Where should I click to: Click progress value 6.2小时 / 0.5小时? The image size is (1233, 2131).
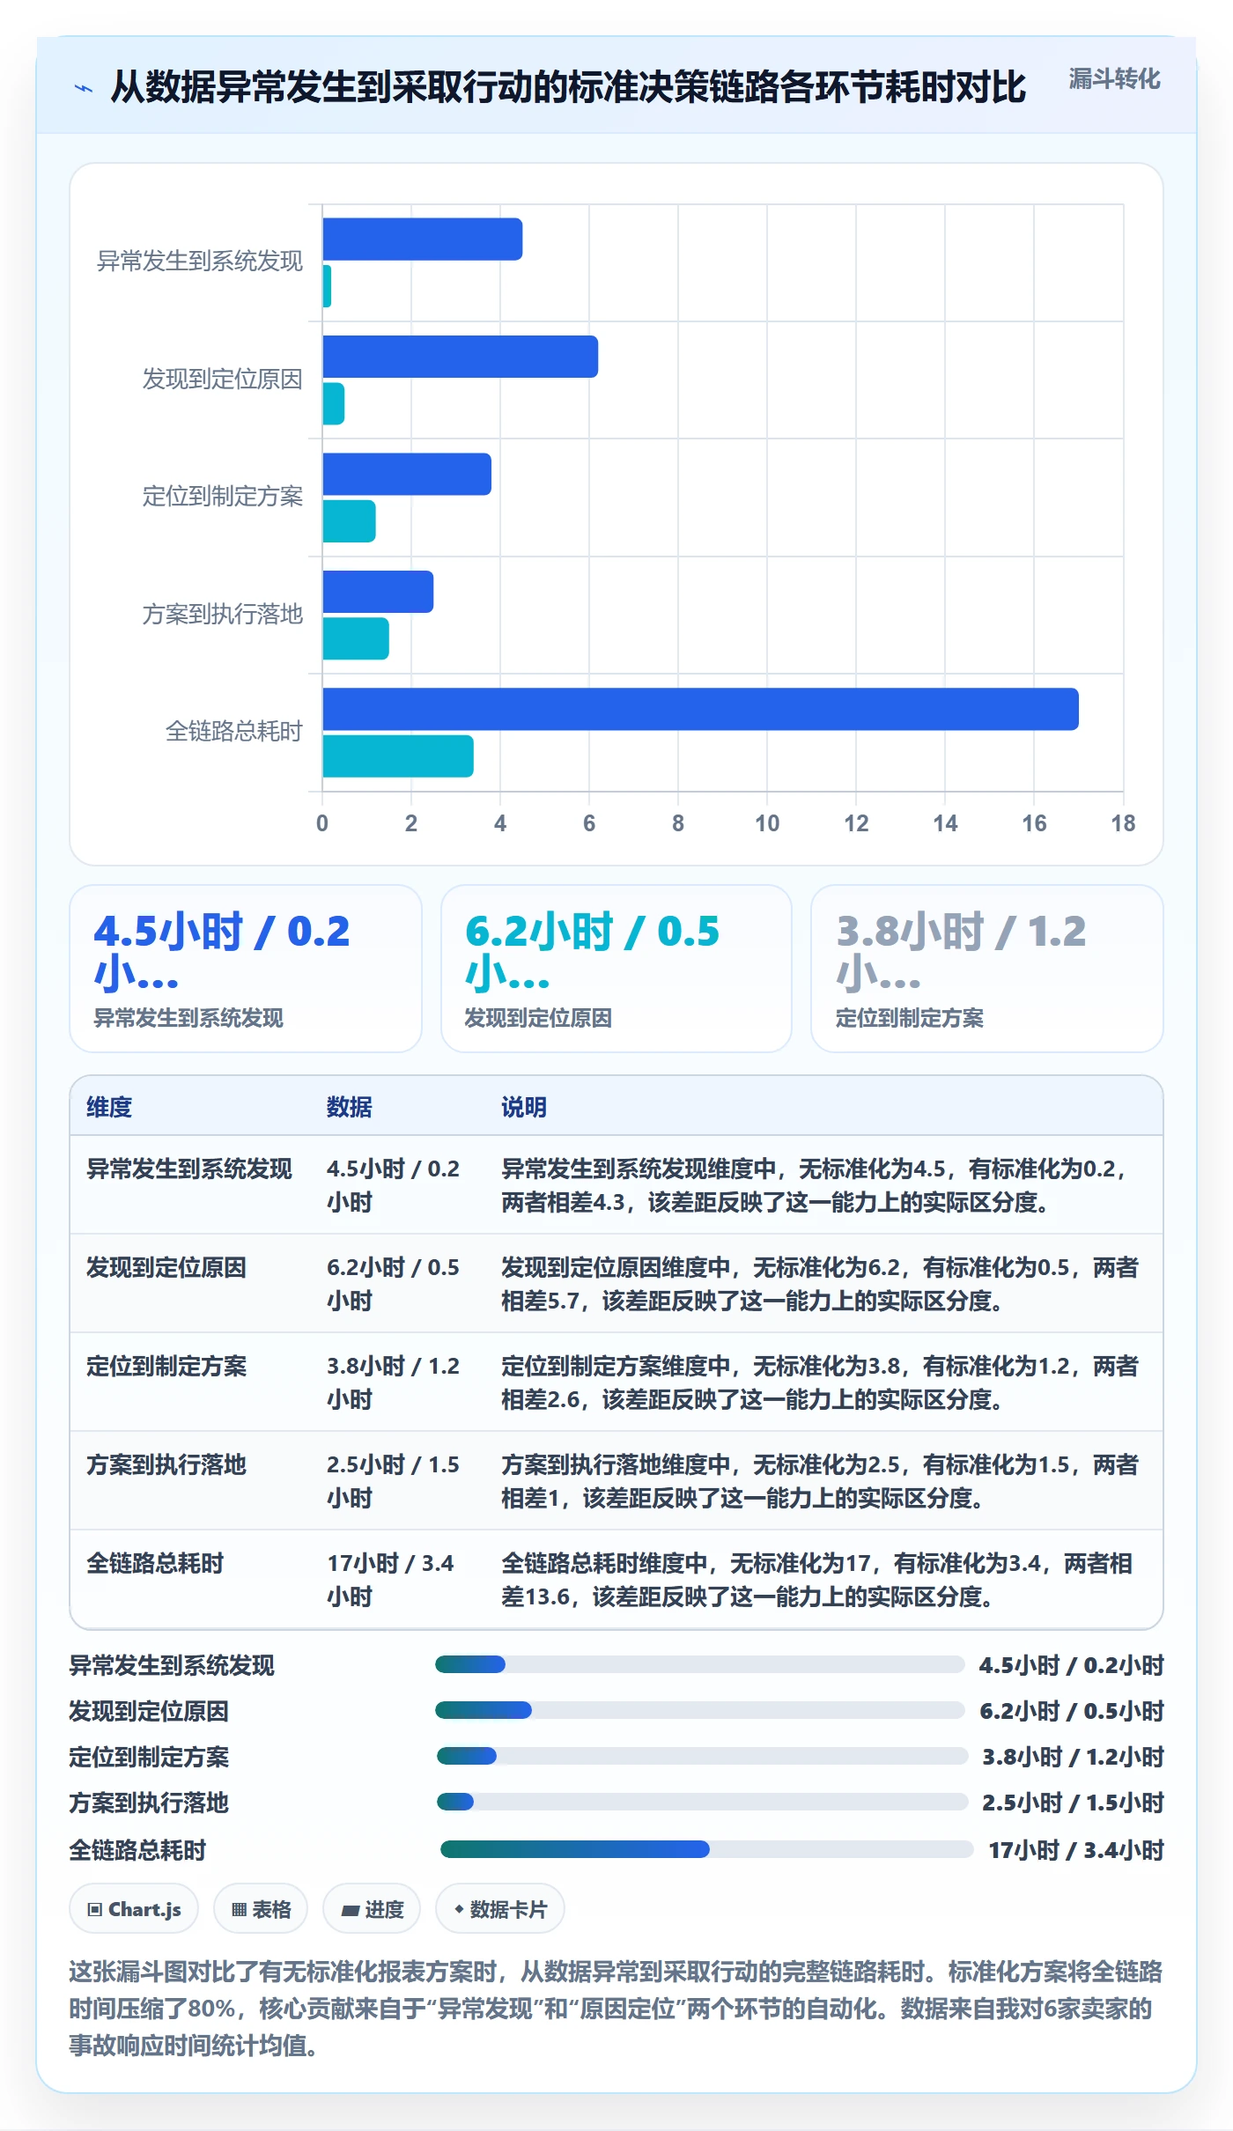tap(1072, 1711)
